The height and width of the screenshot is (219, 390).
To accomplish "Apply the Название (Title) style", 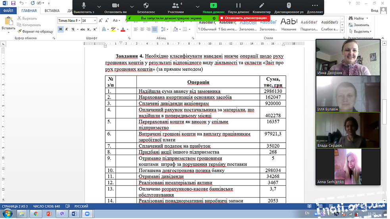I will 288,25.
